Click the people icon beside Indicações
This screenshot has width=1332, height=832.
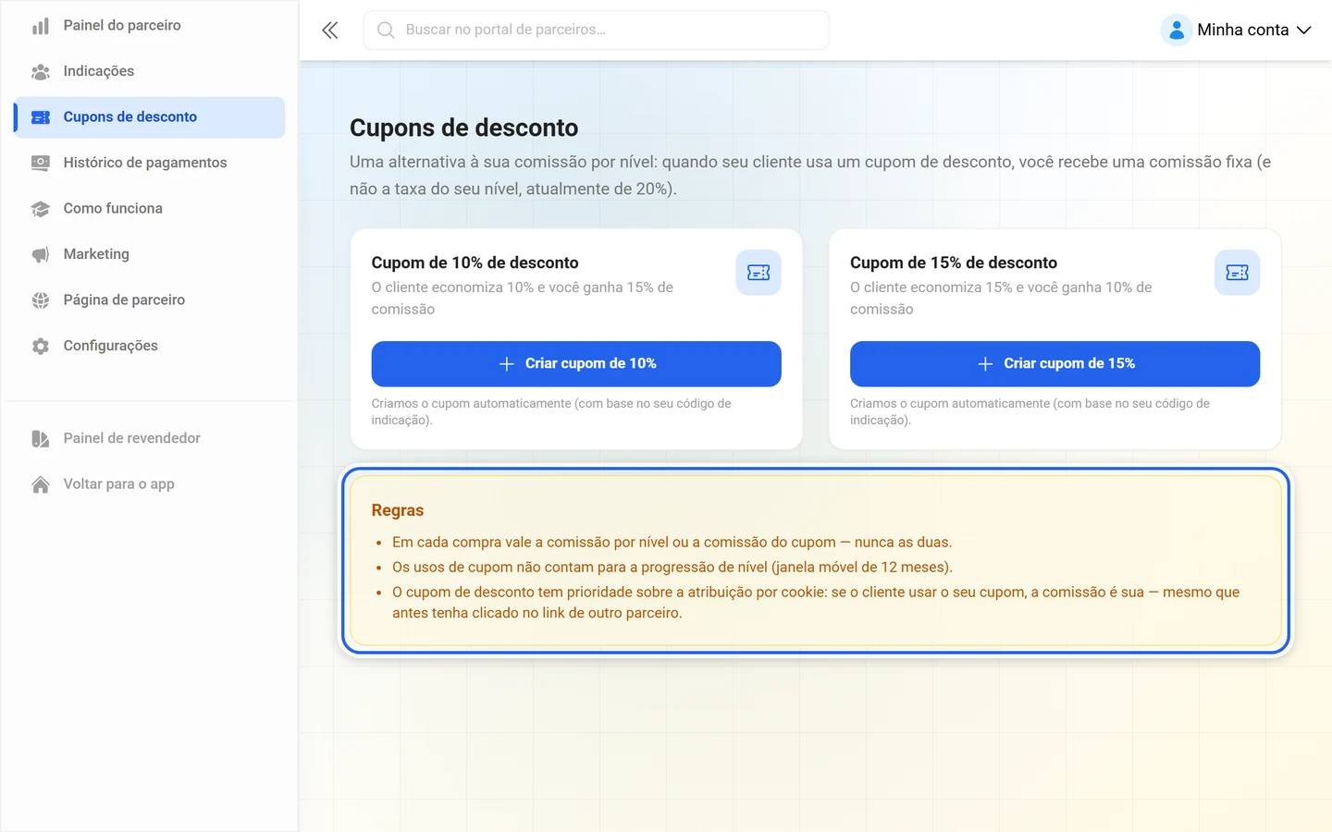click(41, 71)
